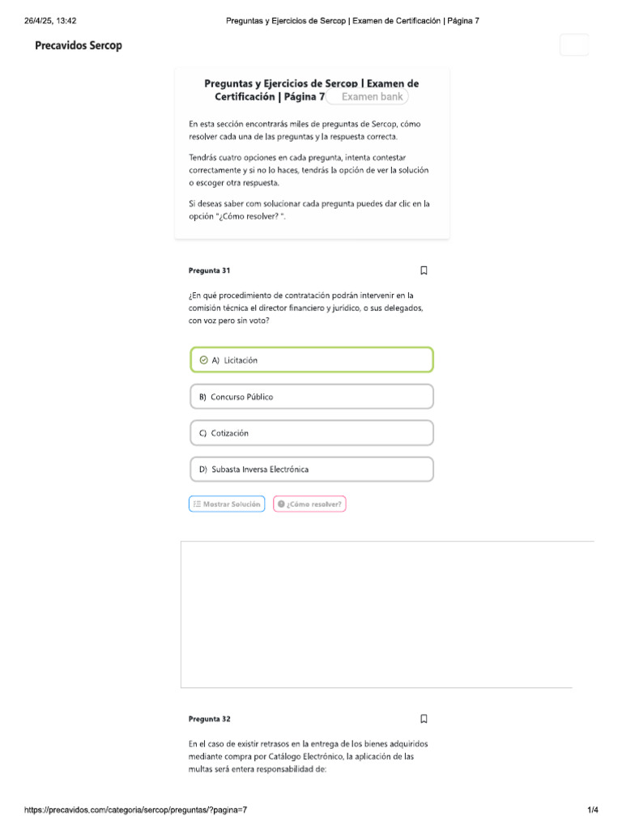Click the Pregunta 31 question text
The width and height of the screenshot is (622, 829).
(x=306, y=308)
